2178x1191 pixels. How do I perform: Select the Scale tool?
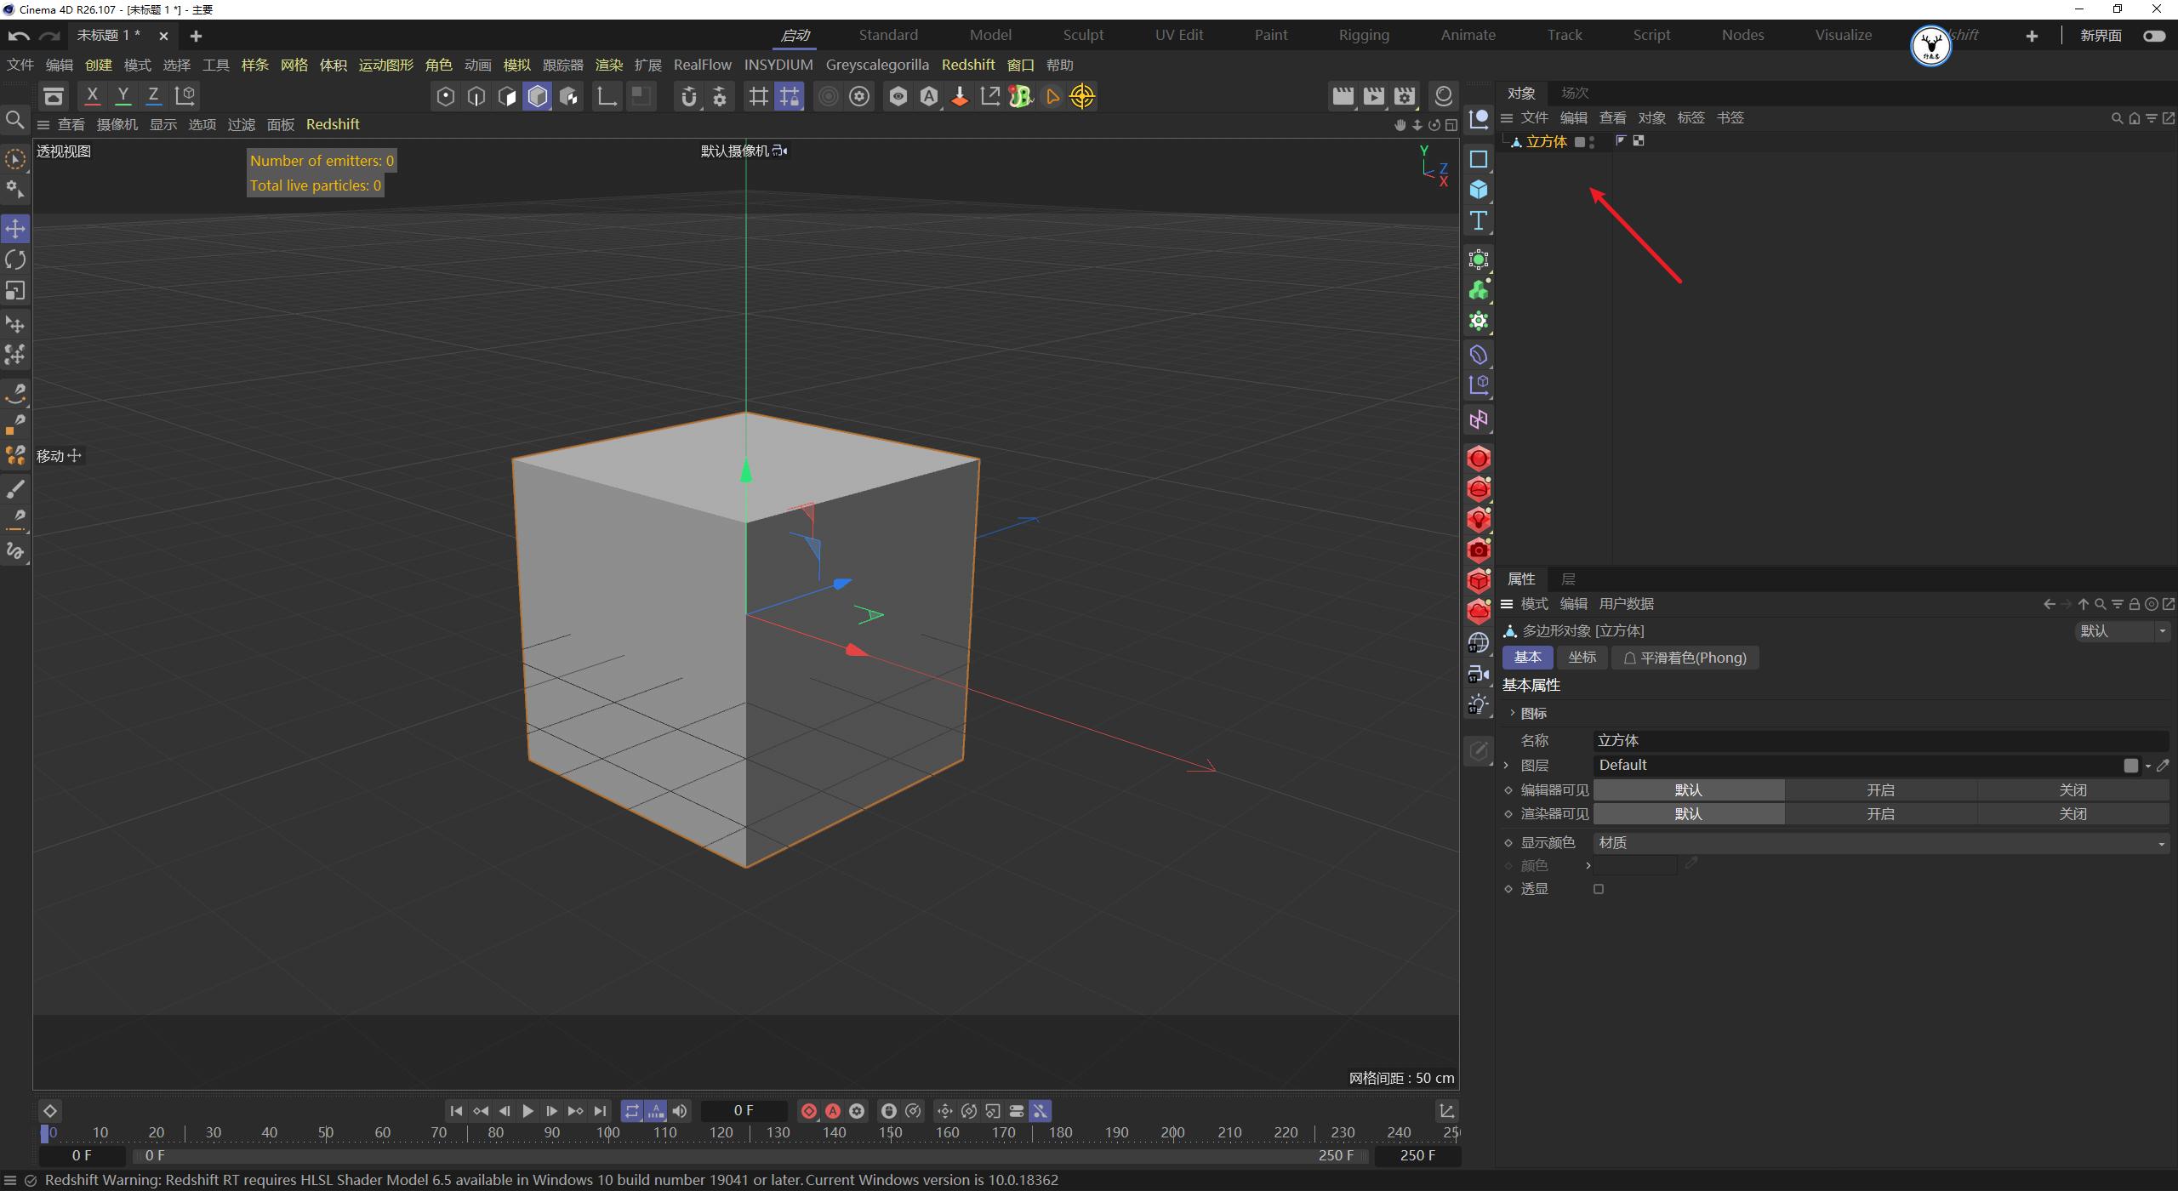(14, 291)
